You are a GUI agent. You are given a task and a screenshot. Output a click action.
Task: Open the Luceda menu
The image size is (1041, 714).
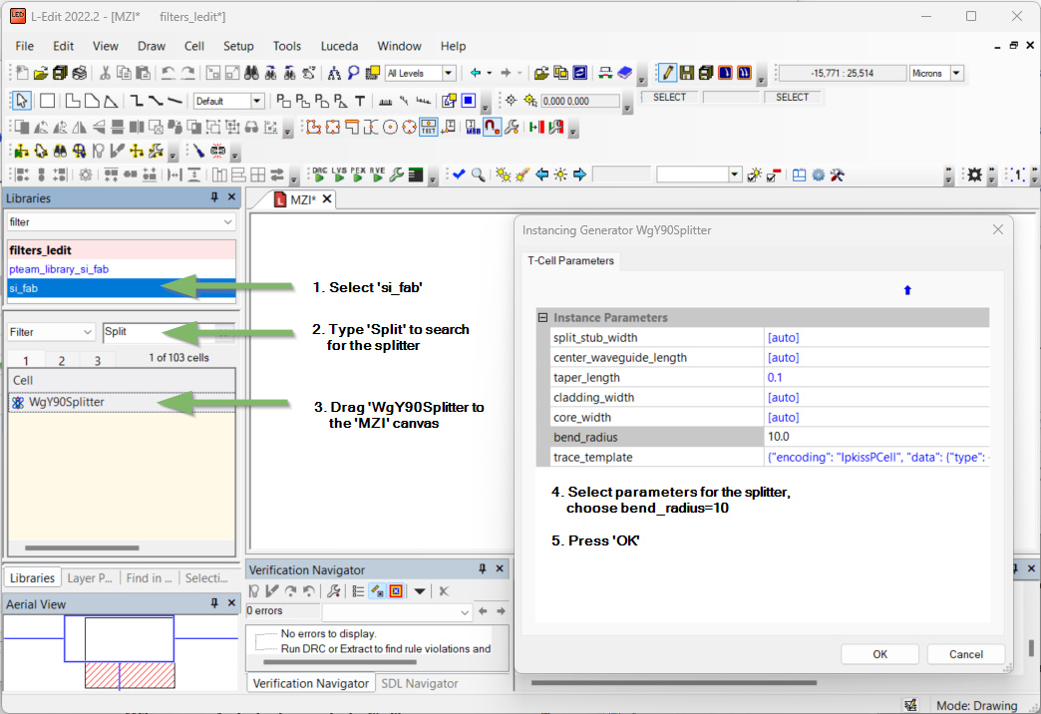339,46
